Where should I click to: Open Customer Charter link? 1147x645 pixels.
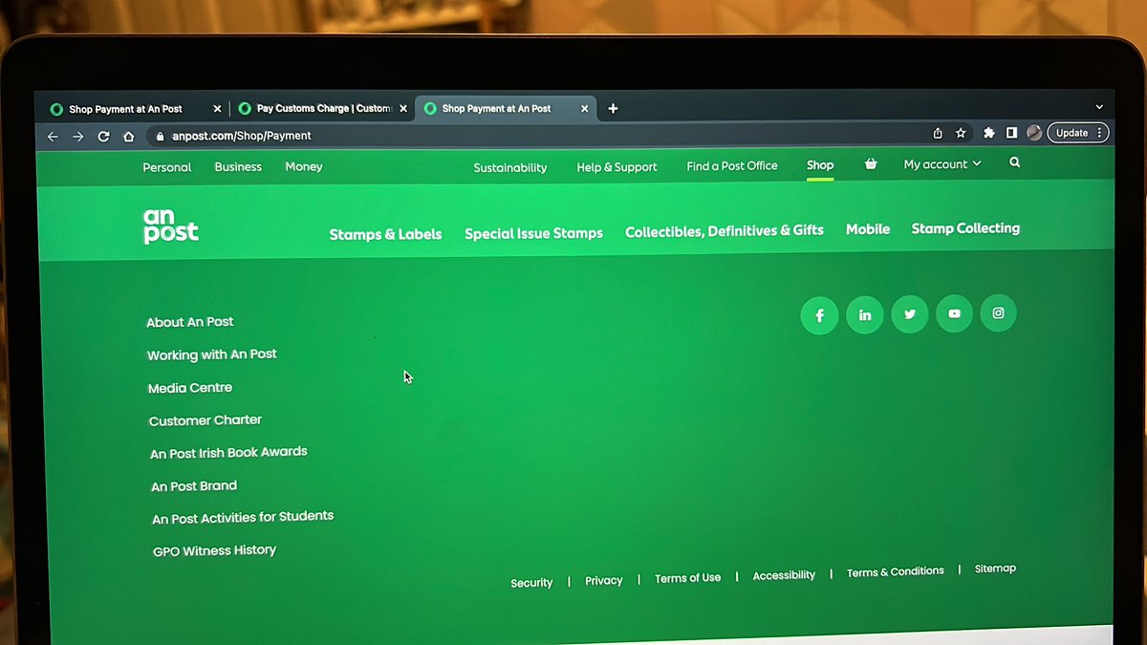click(206, 420)
